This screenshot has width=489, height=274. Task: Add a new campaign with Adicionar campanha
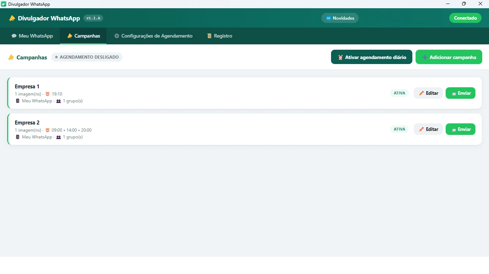click(449, 57)
